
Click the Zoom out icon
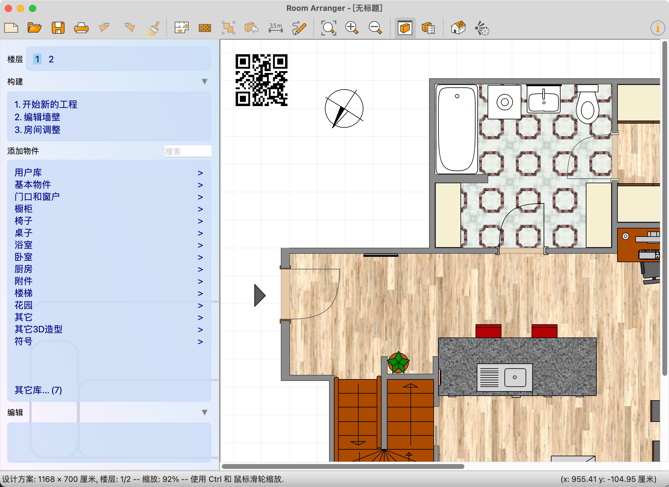click(x=375, y=28)
